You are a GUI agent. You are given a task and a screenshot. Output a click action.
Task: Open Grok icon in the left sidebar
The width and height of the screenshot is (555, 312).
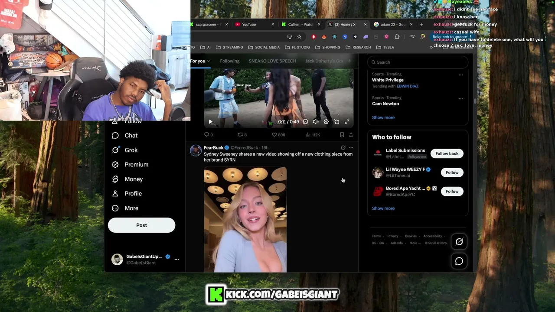[x=115, y=150]
